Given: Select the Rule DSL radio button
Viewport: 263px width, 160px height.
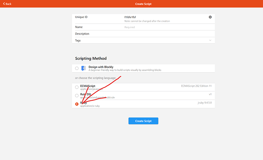Looking at the screenshot, I should 77,96.
